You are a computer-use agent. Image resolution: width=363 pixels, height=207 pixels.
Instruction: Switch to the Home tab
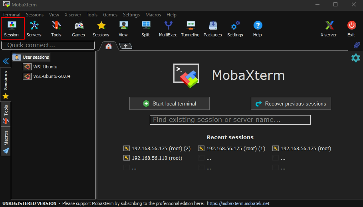[108, 46]
